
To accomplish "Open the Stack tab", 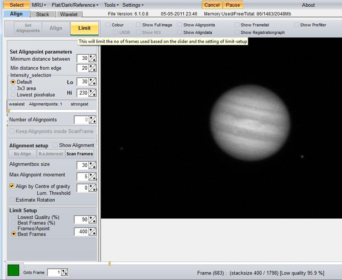I will 42,15.
